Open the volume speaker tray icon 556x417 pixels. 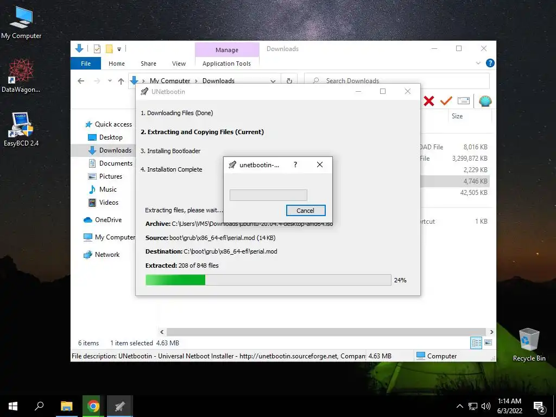(486, 406)
